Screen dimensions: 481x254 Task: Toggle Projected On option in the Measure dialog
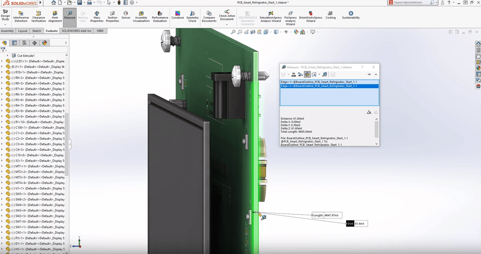click(x=314, y=75)
